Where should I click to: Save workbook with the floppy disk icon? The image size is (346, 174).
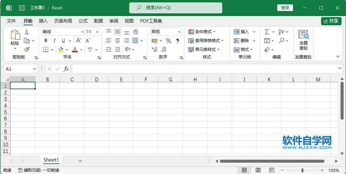coord(22,8)
